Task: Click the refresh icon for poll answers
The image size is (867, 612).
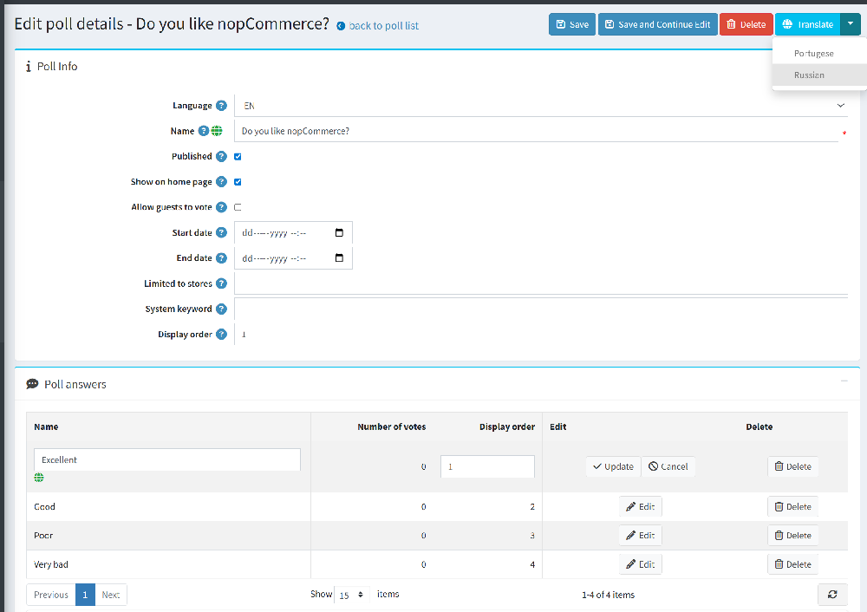Action: pos(832,595)
